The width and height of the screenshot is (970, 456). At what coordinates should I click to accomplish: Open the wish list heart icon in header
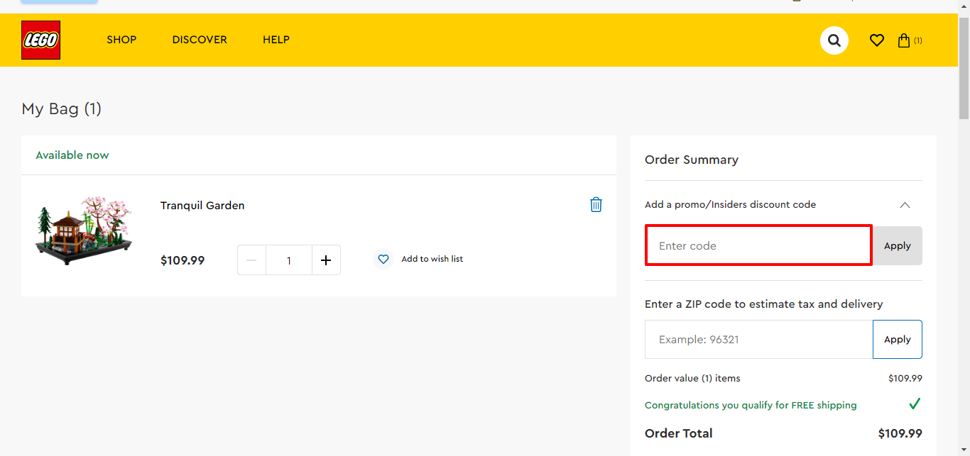[877, 40]
